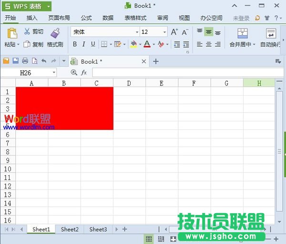Expand fill color dropdown arrow
The width and height of the screenshot is (286, 244).
(x=140, y=44)
